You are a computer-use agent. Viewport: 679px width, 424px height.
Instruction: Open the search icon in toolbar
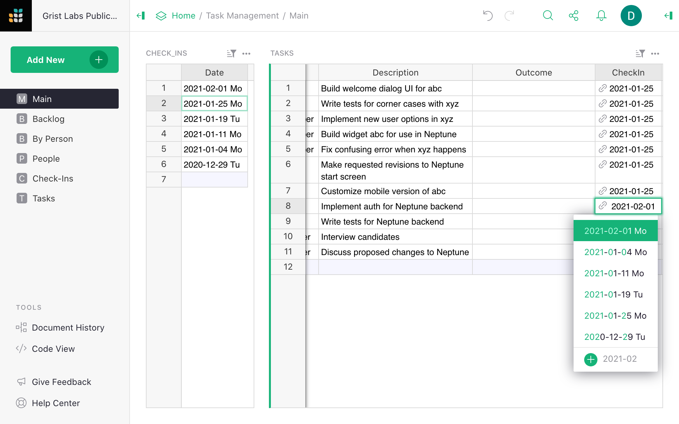tap(548, 16)
